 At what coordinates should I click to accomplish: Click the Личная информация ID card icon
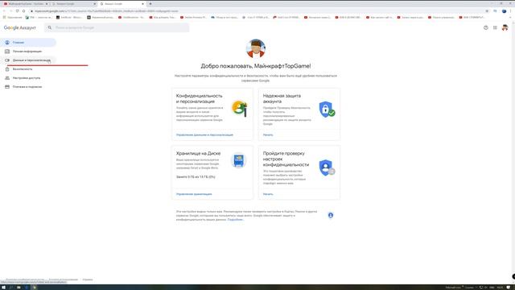pos(7,52)
